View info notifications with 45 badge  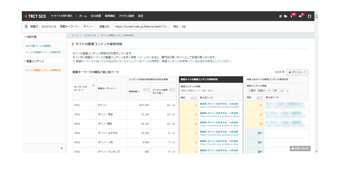pos(292,16)
